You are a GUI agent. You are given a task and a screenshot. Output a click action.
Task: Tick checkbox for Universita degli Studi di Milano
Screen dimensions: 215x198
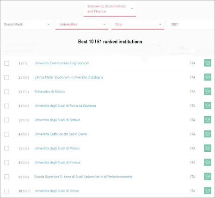(x=6, y=148)
